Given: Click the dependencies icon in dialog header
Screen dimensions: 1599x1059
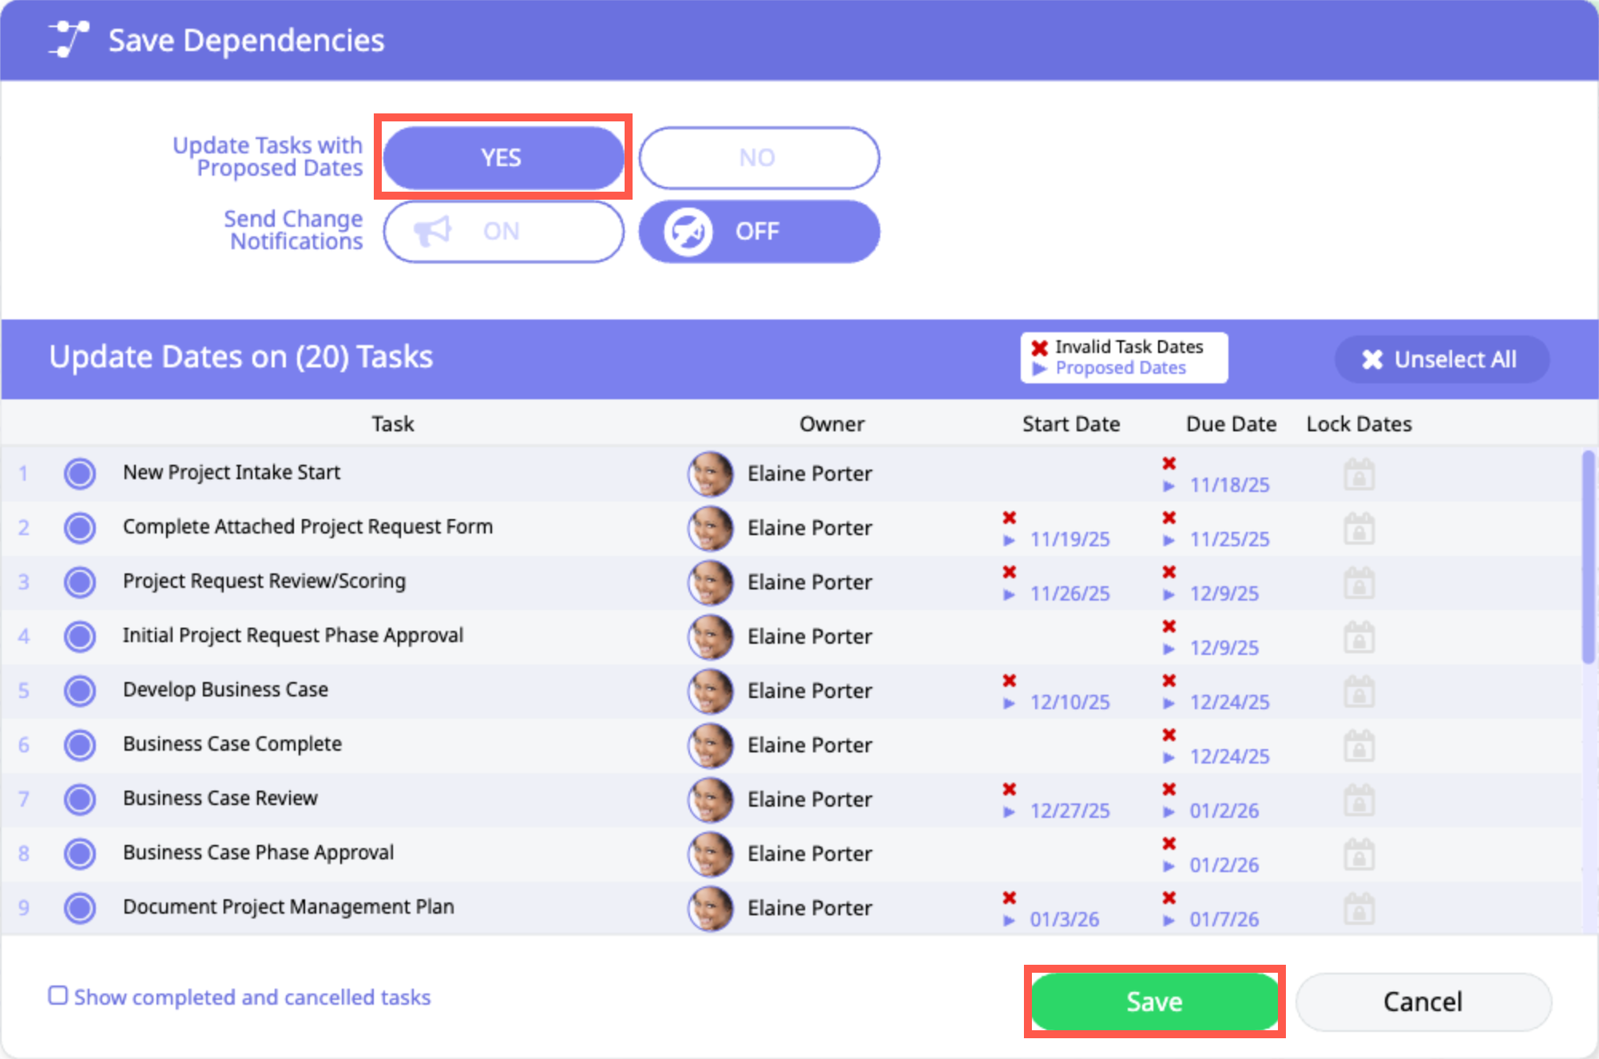Looking at the screenshot, I should pos(69,40).
